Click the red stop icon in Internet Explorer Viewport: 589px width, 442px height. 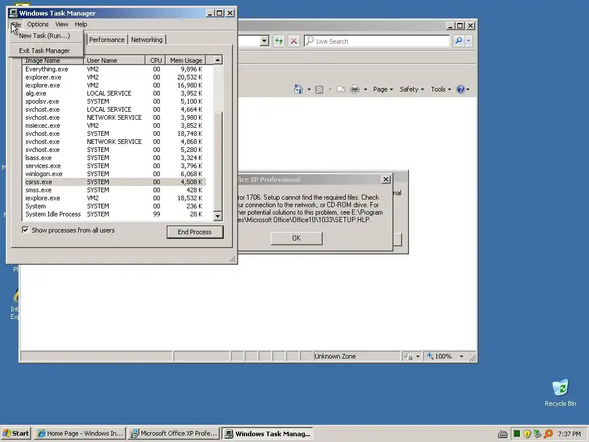click(294, 41)
